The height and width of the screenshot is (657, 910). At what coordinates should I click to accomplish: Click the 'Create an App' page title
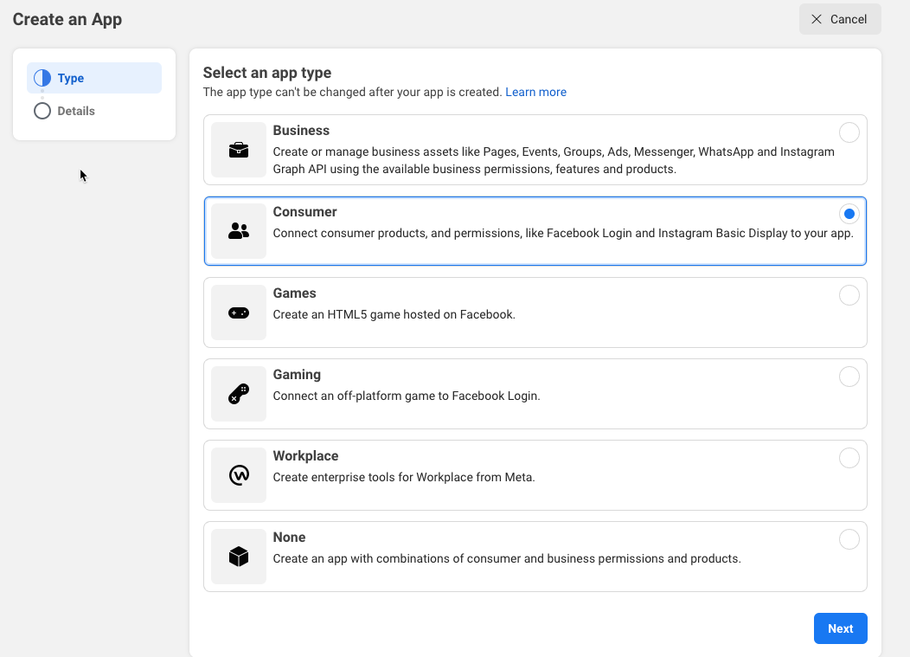click(x=67, y=19)
